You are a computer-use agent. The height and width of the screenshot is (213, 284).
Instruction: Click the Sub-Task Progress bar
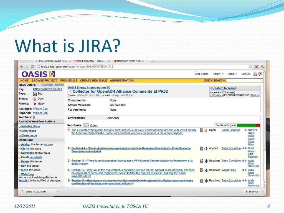point(248,125)
